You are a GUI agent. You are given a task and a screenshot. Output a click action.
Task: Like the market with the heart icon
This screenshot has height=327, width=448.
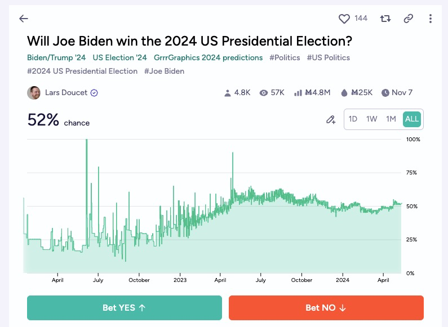[x=344, y=19]
